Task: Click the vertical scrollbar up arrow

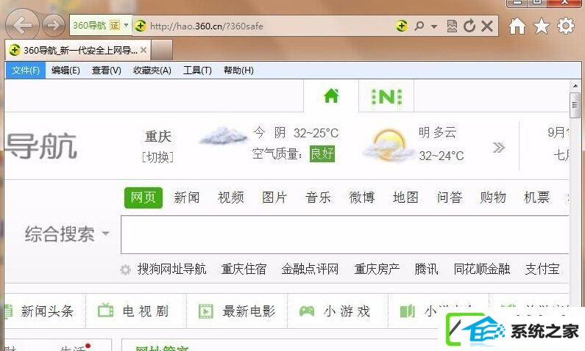Action: click(x=575, y=86)
